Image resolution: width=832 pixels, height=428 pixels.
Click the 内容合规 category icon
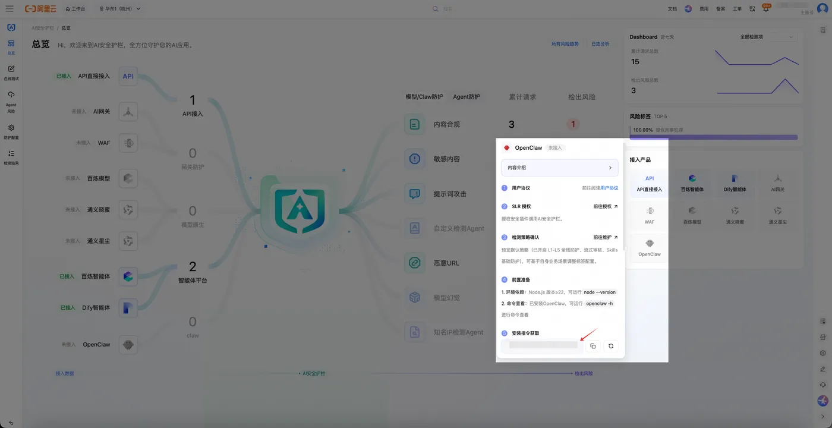[415, 124]
